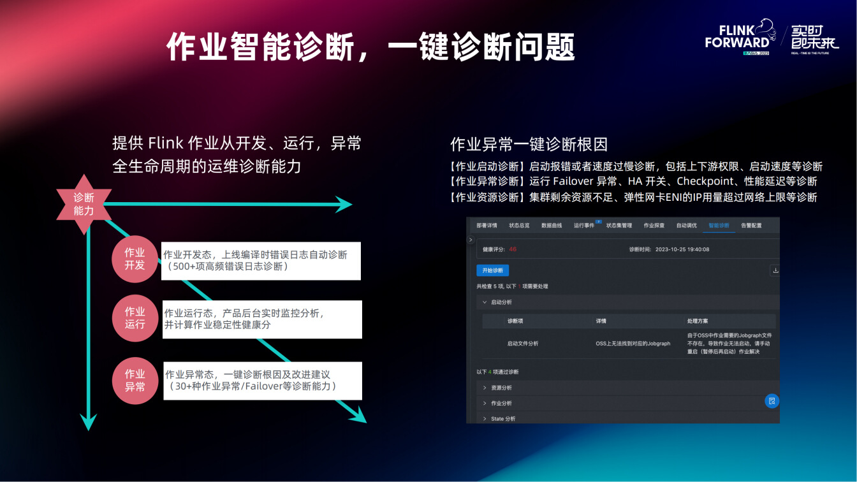The width and height of the screenshot is (857, 482).
Task: Click the 作业开发 circle
Action: 135,259
